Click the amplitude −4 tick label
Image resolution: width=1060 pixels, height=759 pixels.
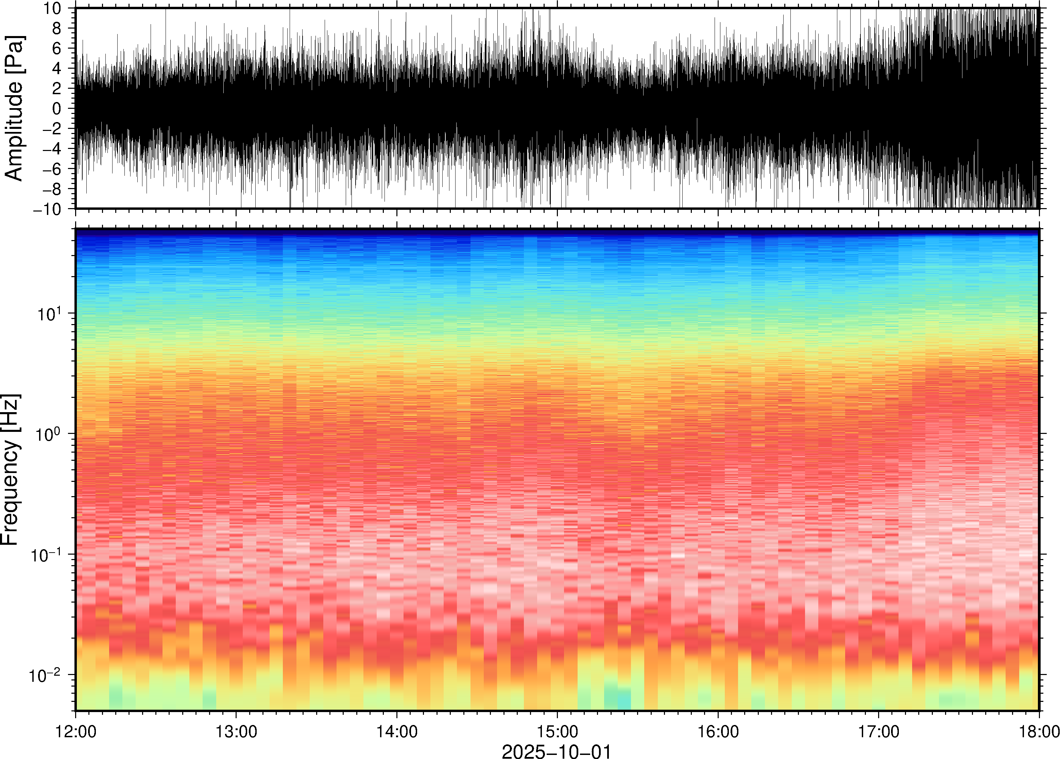click(51, 149)
